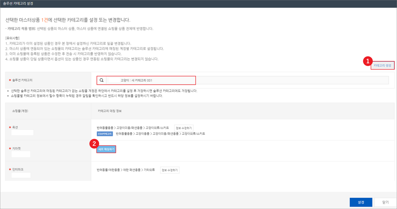Screen dimensions: 397x209
Task: Click the 지마켓 account name box
Action: (21, 154)
